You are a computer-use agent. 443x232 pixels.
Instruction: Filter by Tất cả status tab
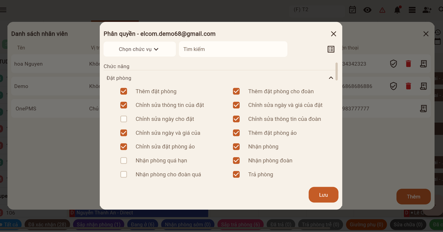tap(11, 225)
